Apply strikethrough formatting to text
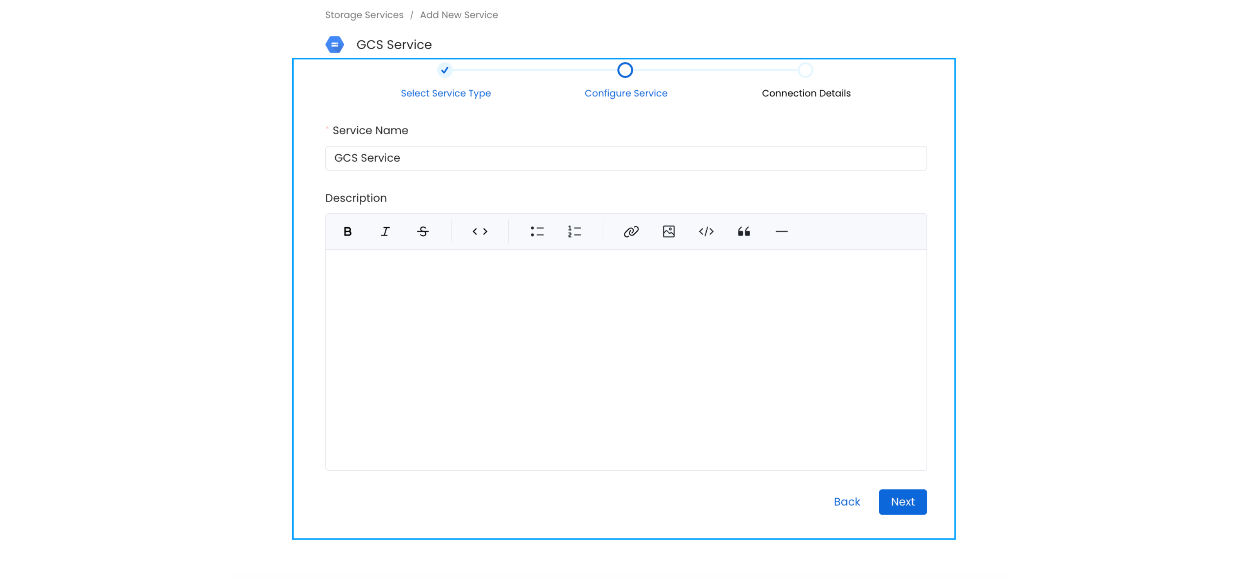Screen dimensions: 1235x579 (x=422, y=232)
